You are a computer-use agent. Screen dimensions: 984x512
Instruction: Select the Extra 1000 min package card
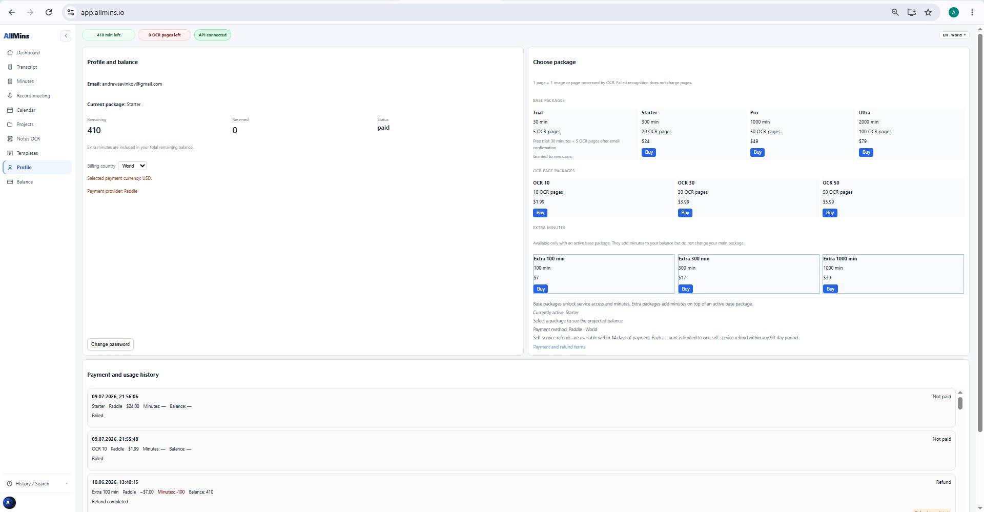(893, 274)
